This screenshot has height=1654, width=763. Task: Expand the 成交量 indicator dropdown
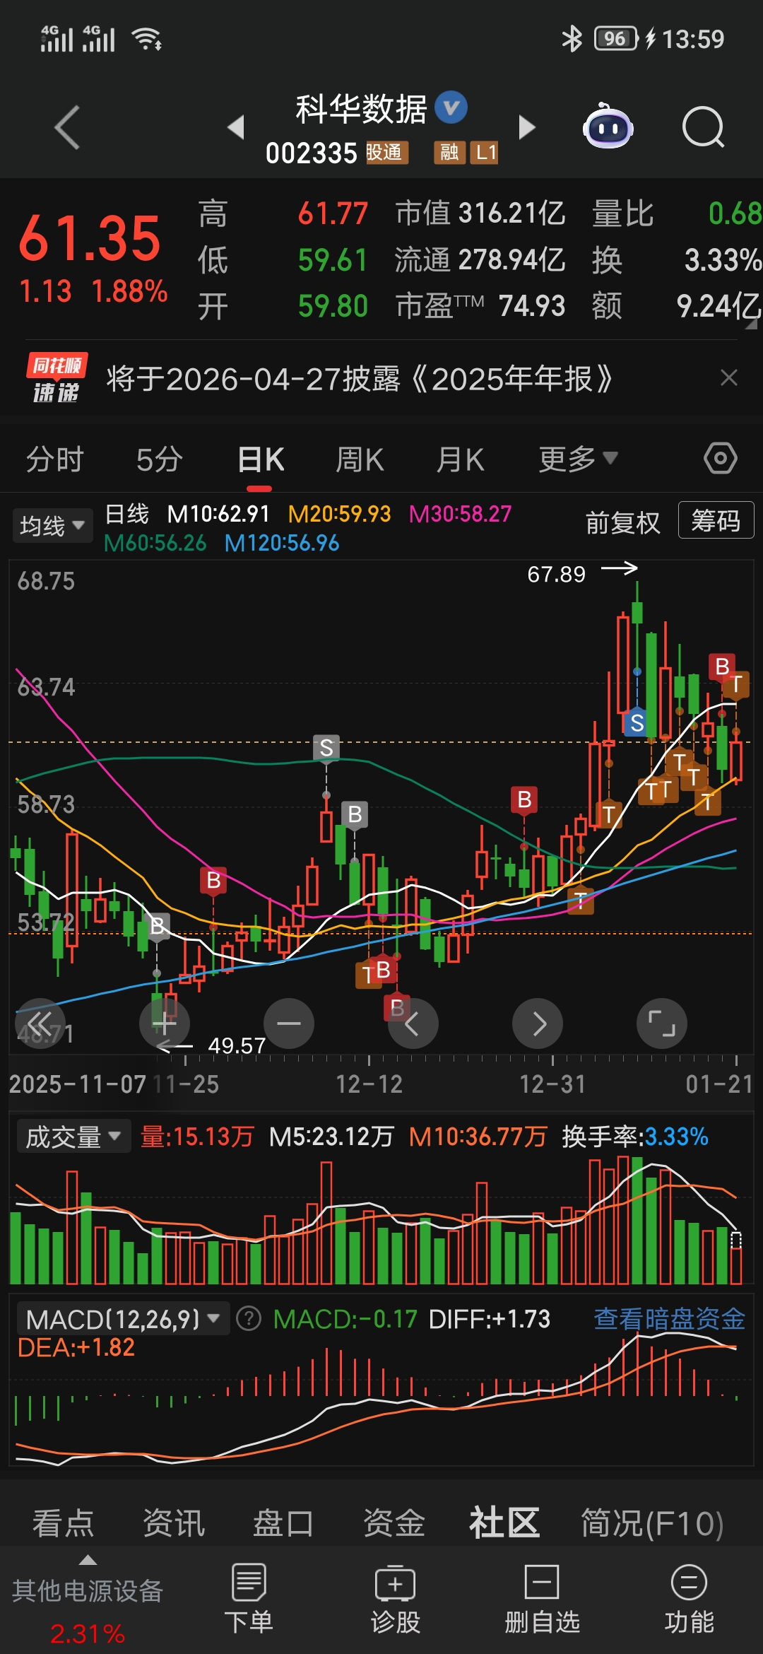(73, 1137)
